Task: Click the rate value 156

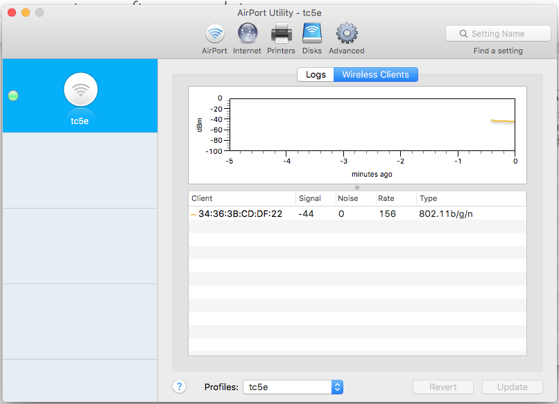Action: [388, 213]
